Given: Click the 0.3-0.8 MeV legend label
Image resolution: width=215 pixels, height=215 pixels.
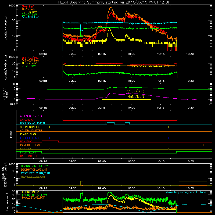Looking at the screenshot, I should pos(31,60).
